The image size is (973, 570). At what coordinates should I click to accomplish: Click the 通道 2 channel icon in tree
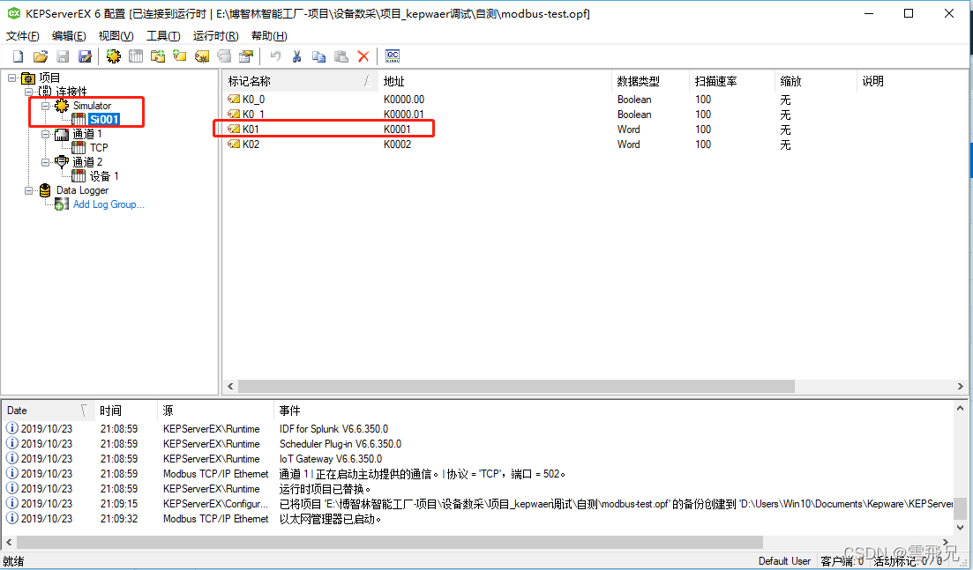[62, 162]
